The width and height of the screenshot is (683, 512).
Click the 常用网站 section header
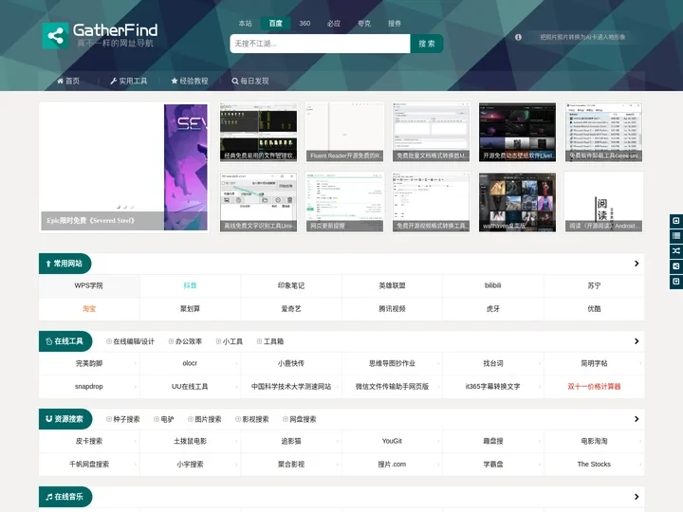tap(65, 264)
